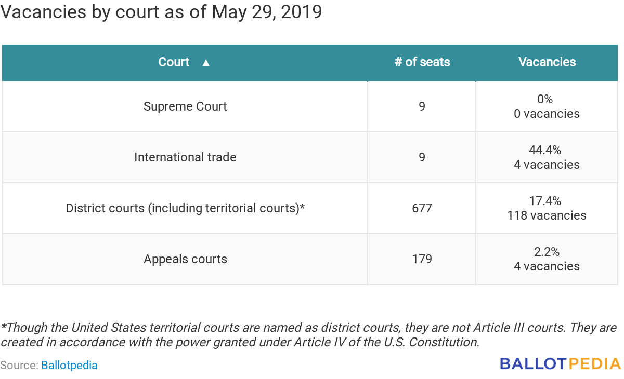Viewport: 624px width, 379px height.
Task: Select the 118 vacancies cell
Action: tap(547, 208)
